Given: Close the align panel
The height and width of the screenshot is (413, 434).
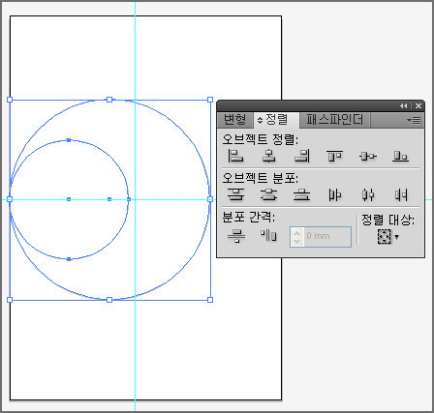Looking at the screenshot, I should pyautogui.click(x=418, y=105).
